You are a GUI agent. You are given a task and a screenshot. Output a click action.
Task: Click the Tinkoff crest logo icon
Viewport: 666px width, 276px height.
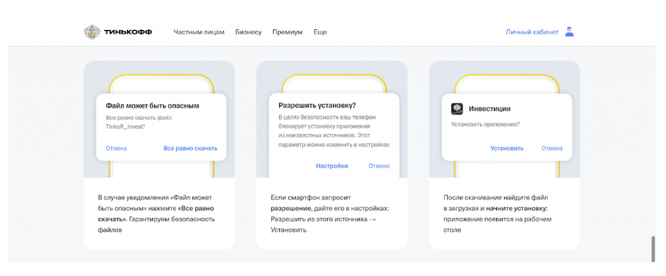[92, 32]
